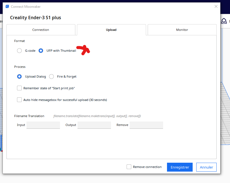Select Upload Dialog process option
The image size is (230, 183).
19,76
